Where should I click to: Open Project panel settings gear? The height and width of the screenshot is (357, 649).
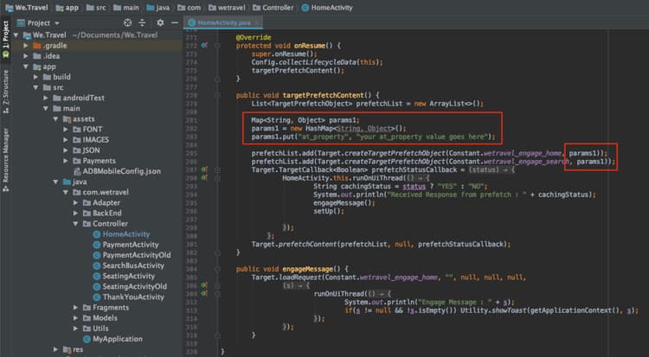click(161, 23)
